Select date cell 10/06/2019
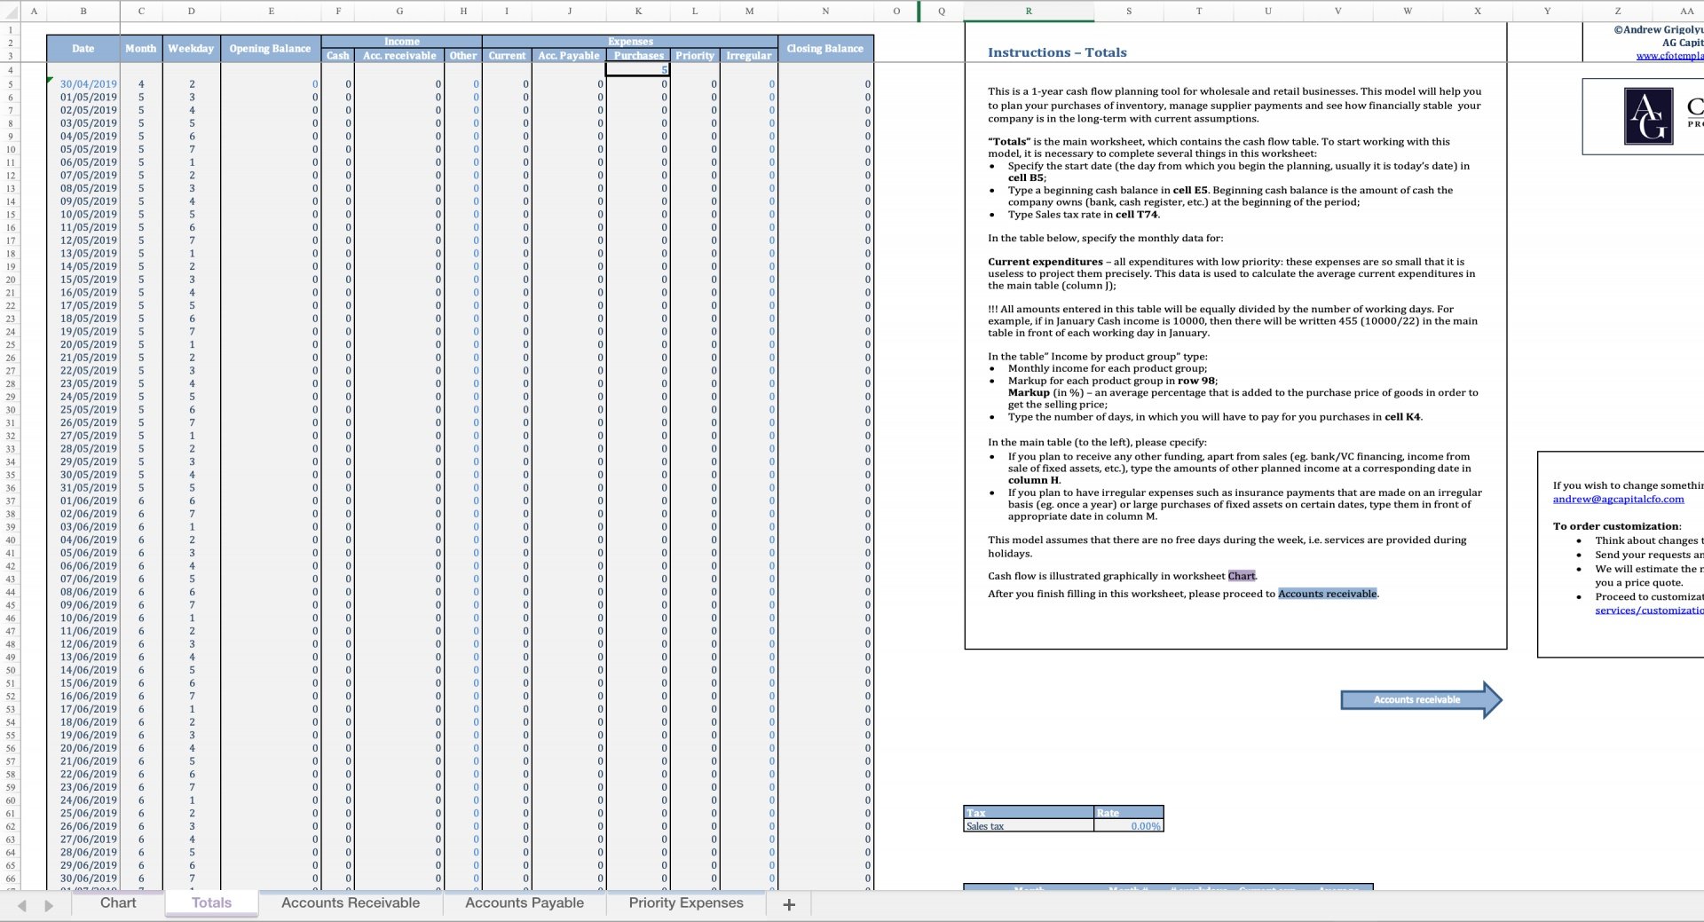The width and height of the screenshot is (1704, 922). point(83,618)
